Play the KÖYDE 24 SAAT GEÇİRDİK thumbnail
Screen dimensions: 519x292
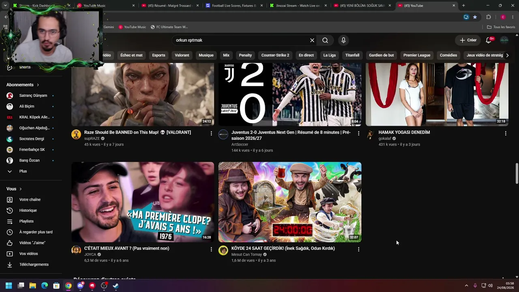(x=290, y=202)
